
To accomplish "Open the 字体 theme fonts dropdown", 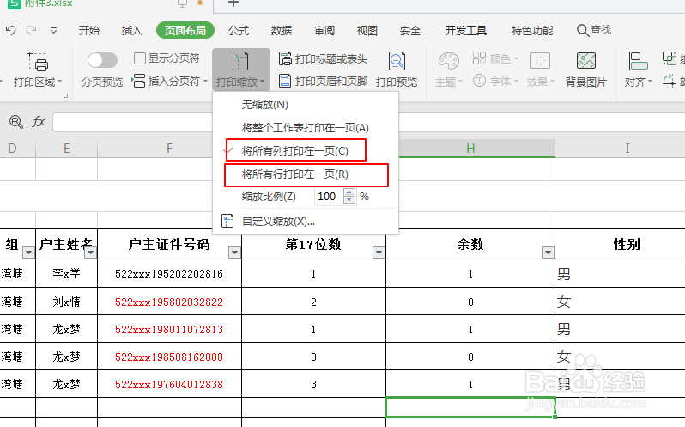I will pyautogui.click(x=496, y=81).
